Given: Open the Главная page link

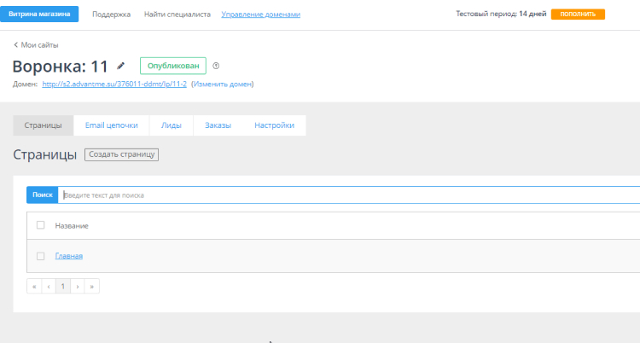Looking at the screenshot, I should pyautogui.click(x=69, y=256).
